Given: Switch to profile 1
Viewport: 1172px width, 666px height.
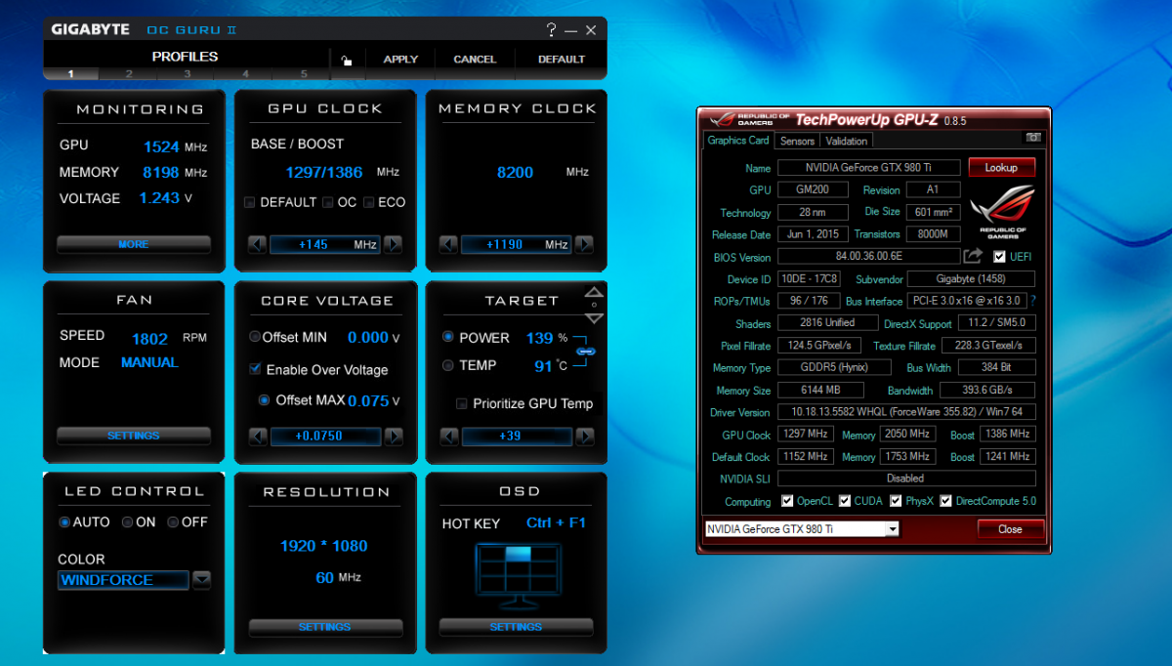Looking at the screenshot, I should [x=70, y=74].
